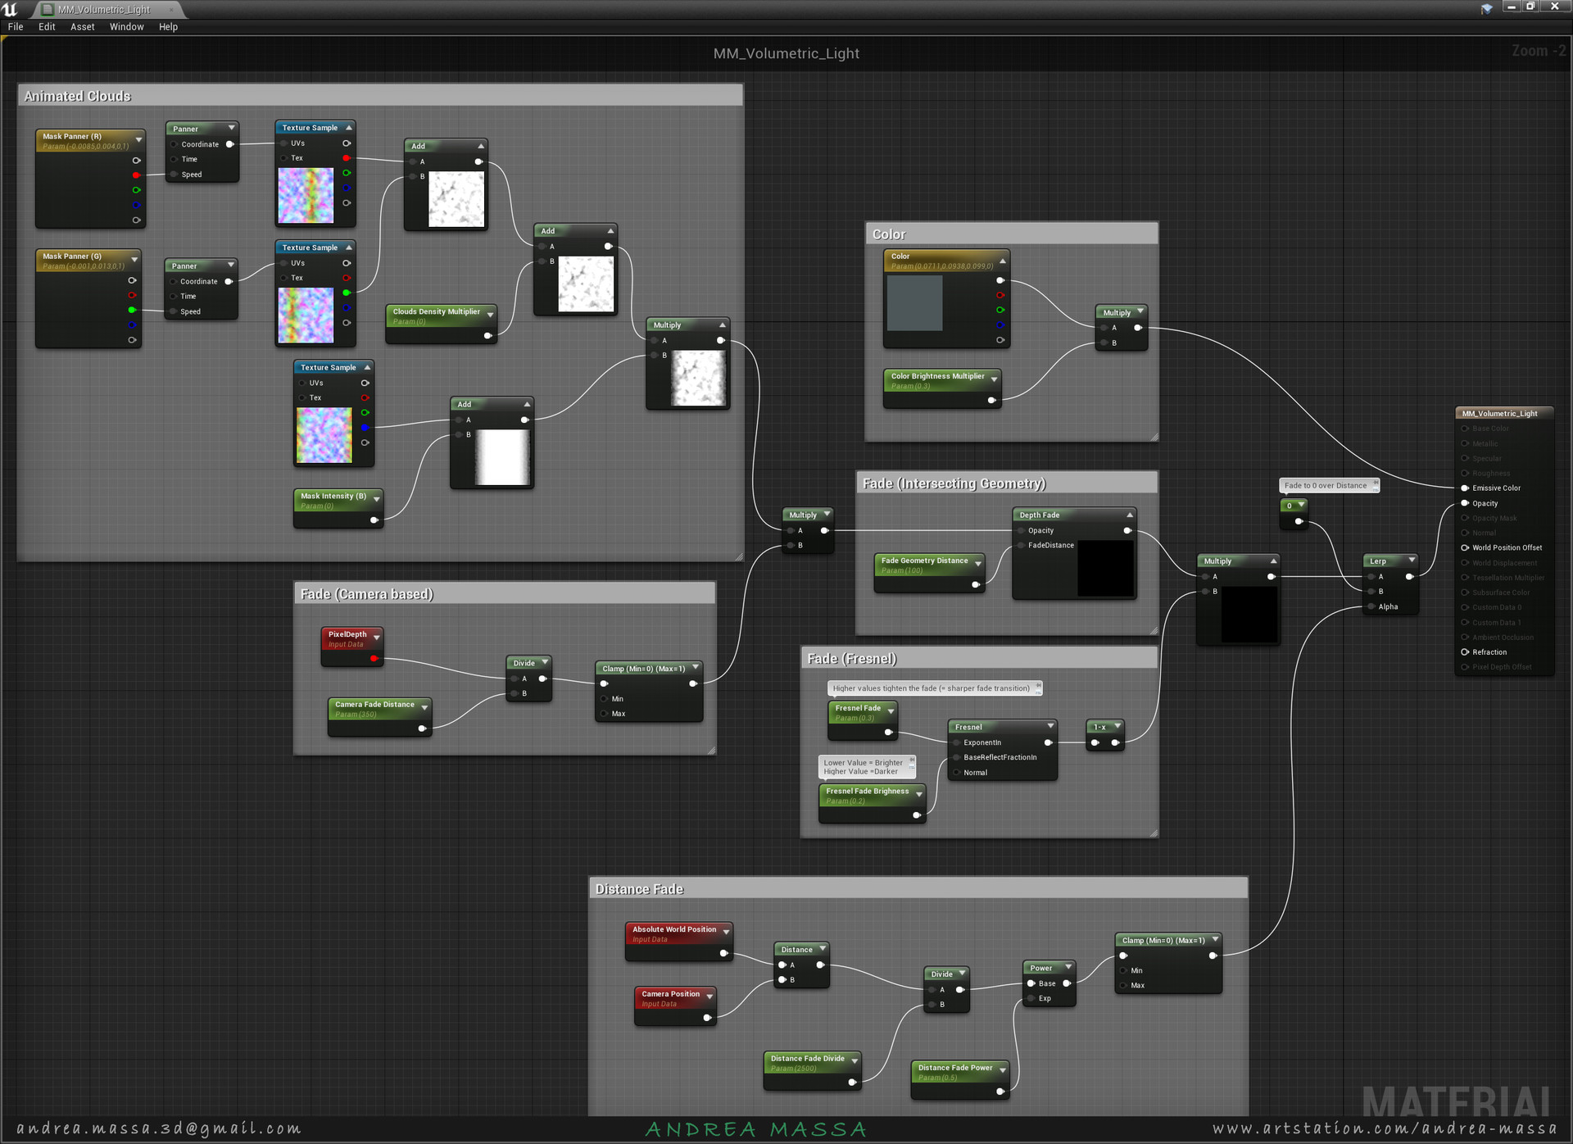Select the 'Distance Fade' comment header
Viewport: 1573px width, 1144px height.
pyautogui.click(x=918, y=889)
